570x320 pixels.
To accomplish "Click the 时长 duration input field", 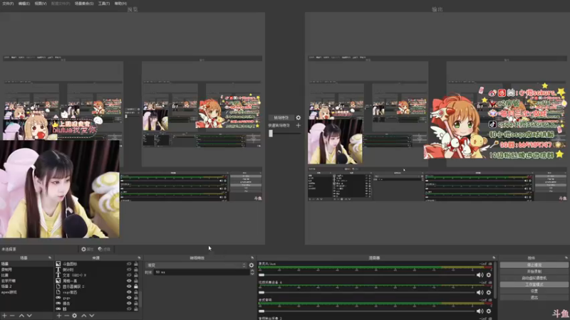I will click(x=201, y=272).
